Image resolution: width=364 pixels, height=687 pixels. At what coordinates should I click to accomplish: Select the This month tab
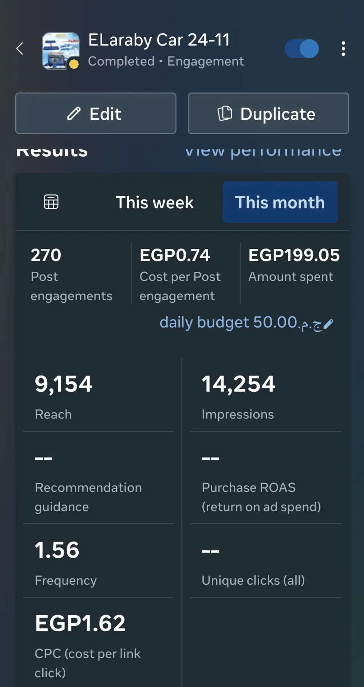(280, 203)
